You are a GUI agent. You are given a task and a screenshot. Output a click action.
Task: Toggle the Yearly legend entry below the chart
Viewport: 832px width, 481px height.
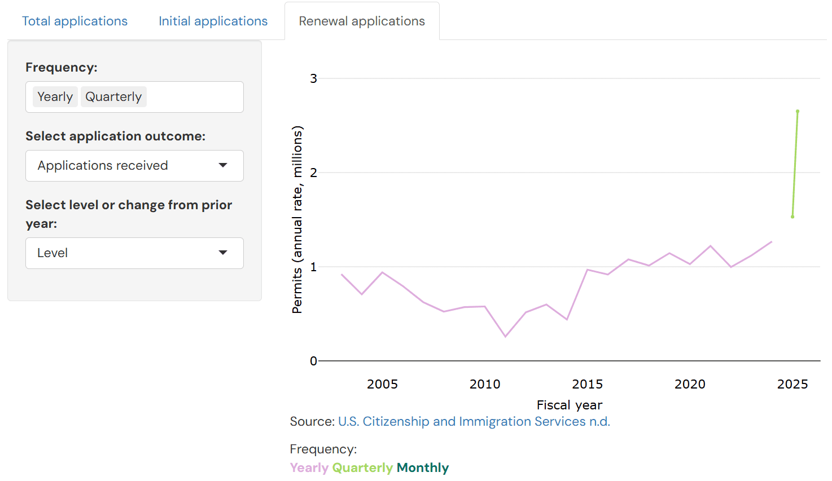pyautogui.click(x=309, y=467)
